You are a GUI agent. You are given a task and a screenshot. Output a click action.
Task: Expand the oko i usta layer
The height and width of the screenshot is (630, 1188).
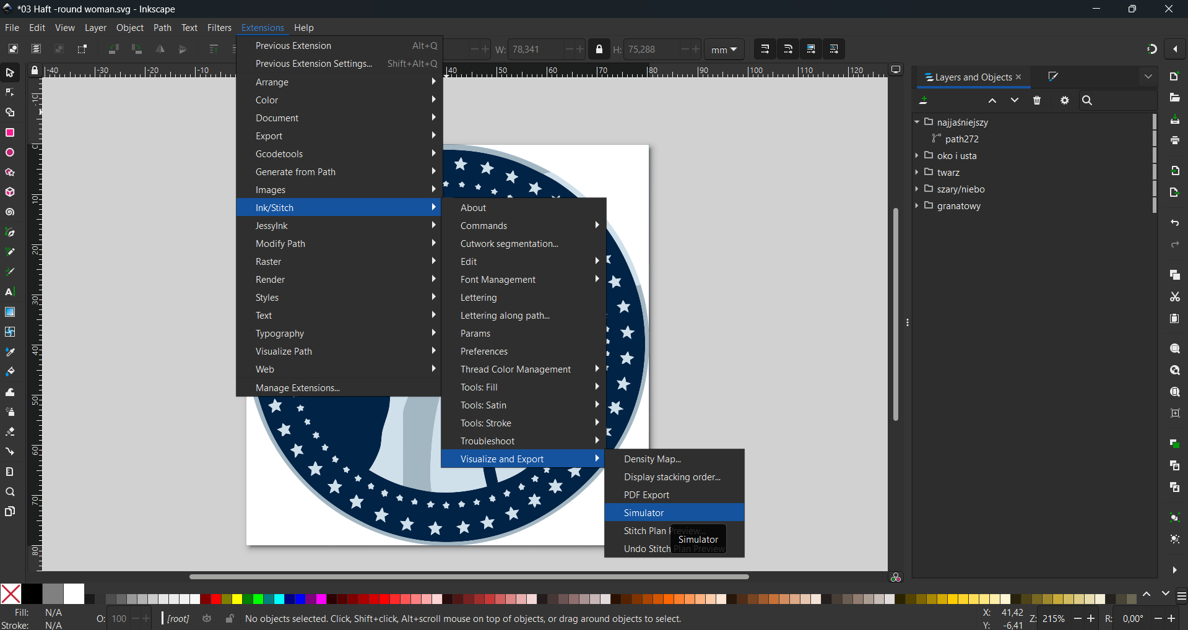click(917, 155)
